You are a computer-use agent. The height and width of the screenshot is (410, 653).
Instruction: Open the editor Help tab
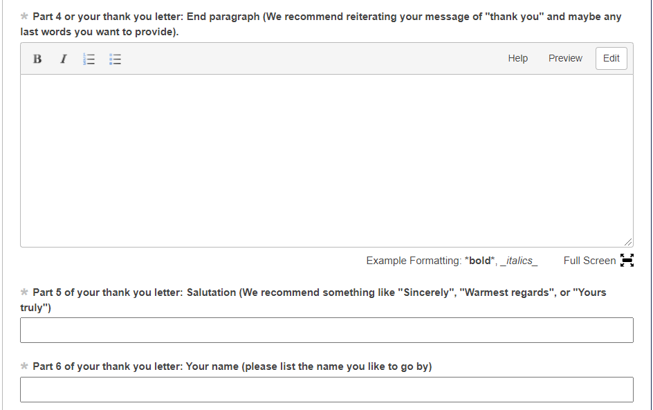pos(517,59)
